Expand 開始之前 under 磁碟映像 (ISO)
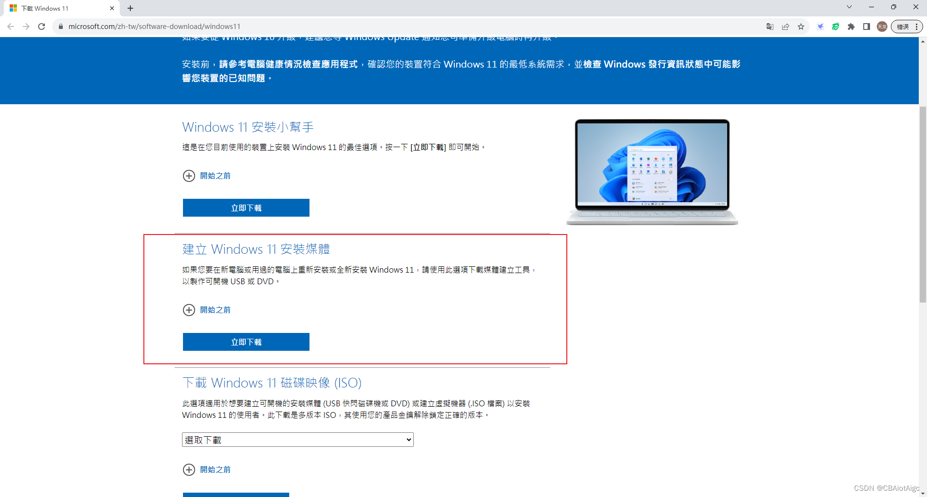The width and height of the screenshot is (927, 497). point(207,469)
